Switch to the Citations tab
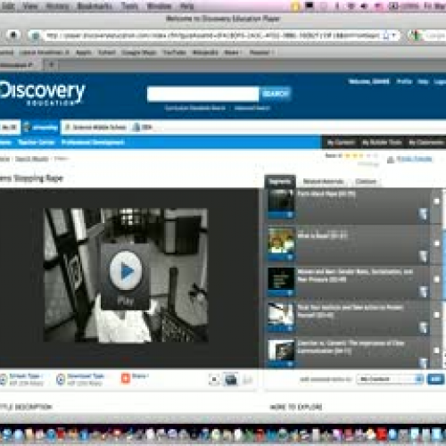This screenshot has width=446, height=446. pyautogui.click(x=366, y=181)
